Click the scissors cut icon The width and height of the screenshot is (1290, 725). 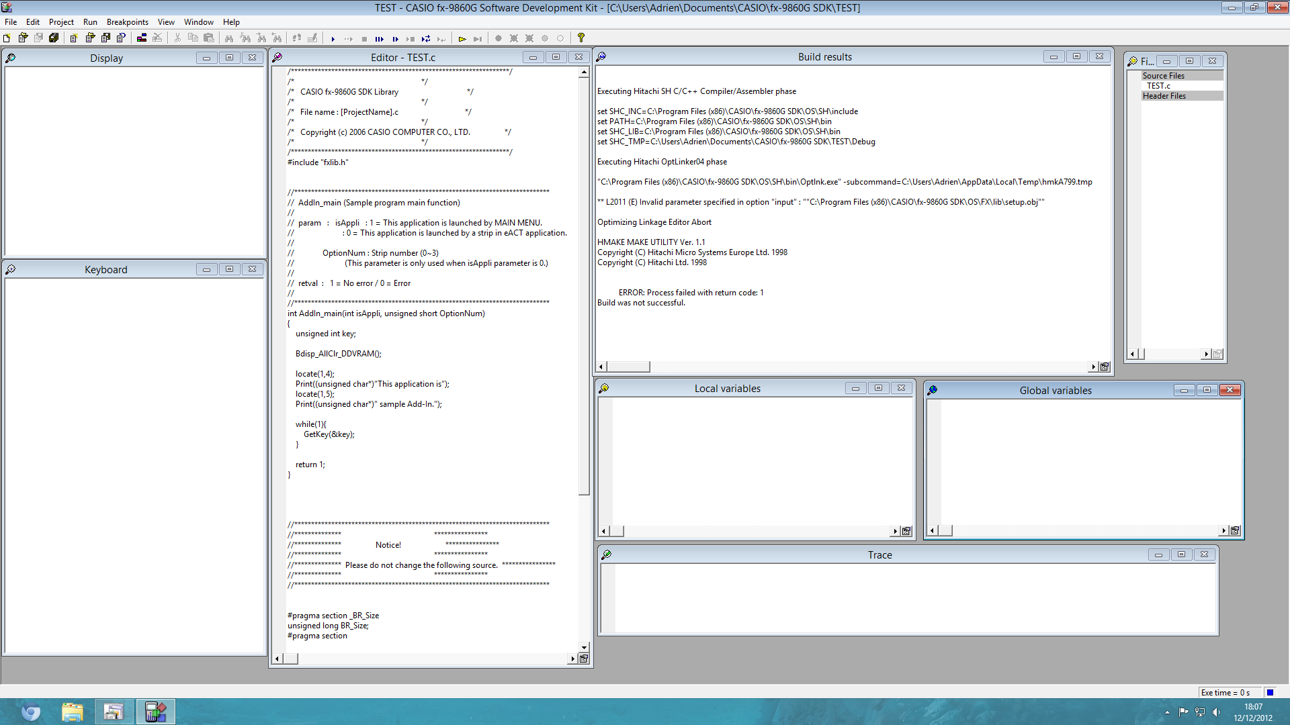[x=177, y=38]
